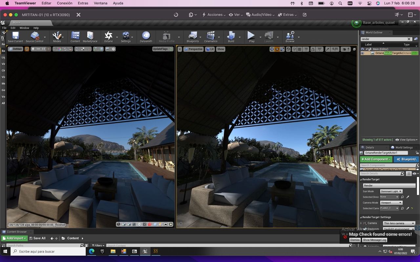Switch world/local coordinate space globe icon
This screenshot has height=262, width=420.
(x=288, y=49)
